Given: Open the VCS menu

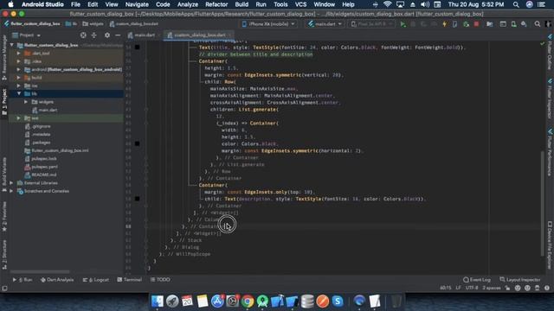Looking at the screenshot, I should pyautogui.click(x=300, y=4).
